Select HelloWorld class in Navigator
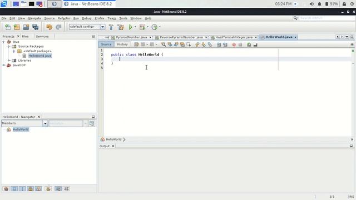 pos(21,129)
